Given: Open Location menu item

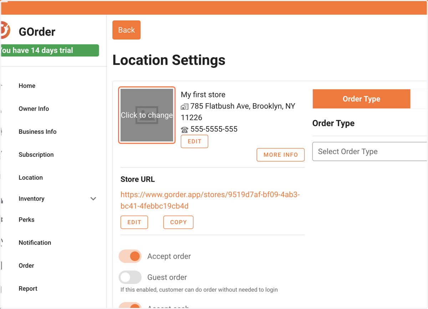Looking at the screenshot, I should [31, 177].
